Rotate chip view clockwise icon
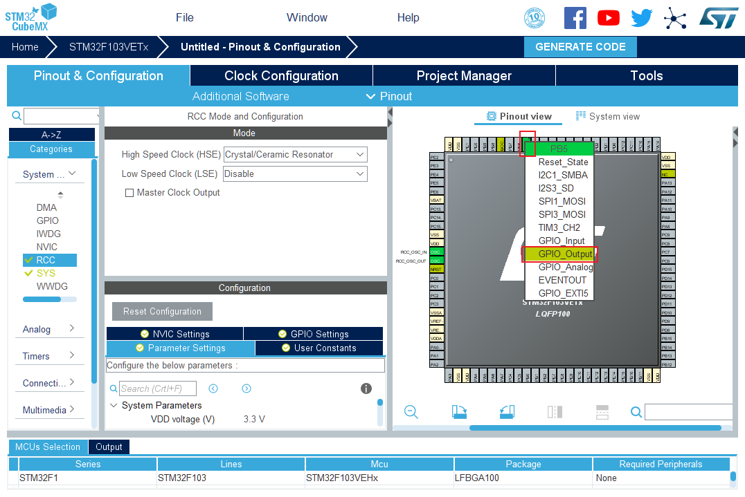The image size is (745, 497). tap(459, 412)
